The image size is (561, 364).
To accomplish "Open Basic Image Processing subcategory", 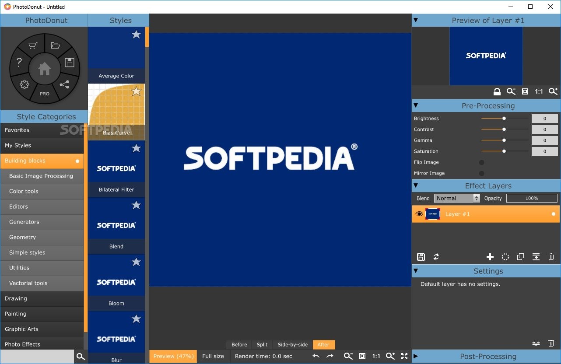I will coord(42,176).
